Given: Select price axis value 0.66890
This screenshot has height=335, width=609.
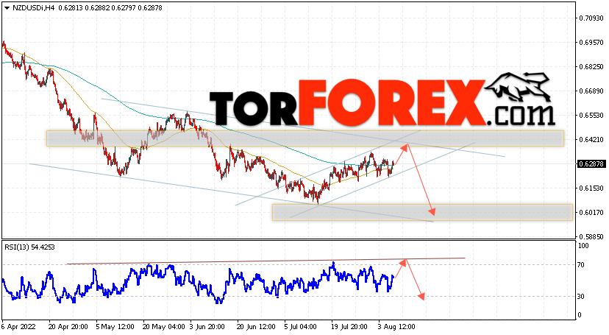Looking at the screenshot, I should pyautogui.click(x=591, y=91).
